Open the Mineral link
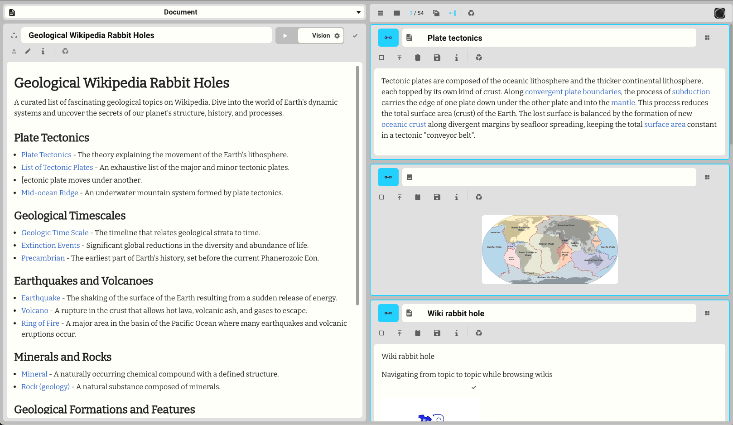The image size is (733, 425). pyautogui.click(x=34, y=374)
